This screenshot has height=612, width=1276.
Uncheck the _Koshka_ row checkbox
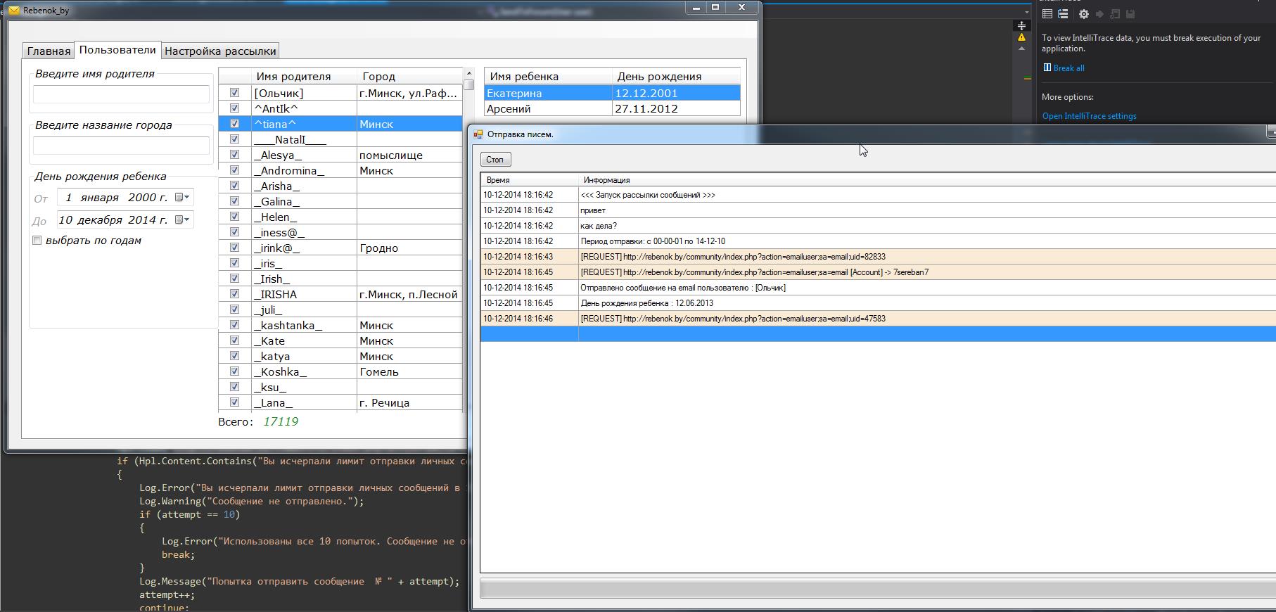234,371
